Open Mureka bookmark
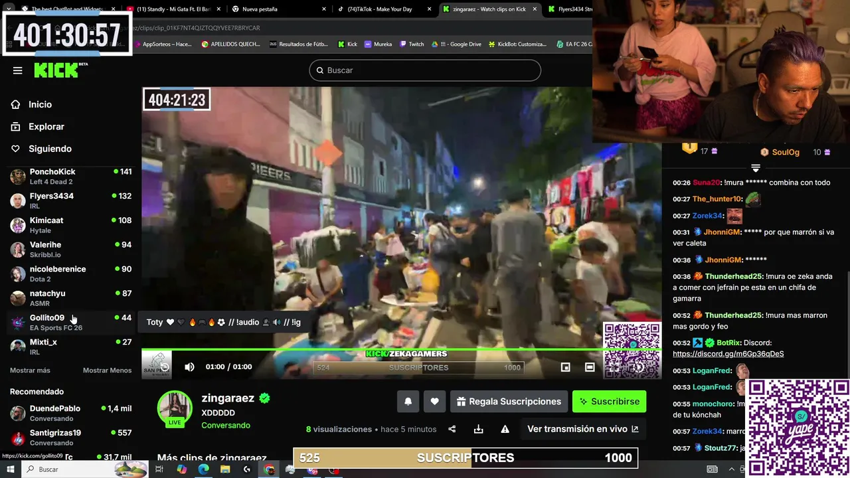850x478 pixels. 378,44
